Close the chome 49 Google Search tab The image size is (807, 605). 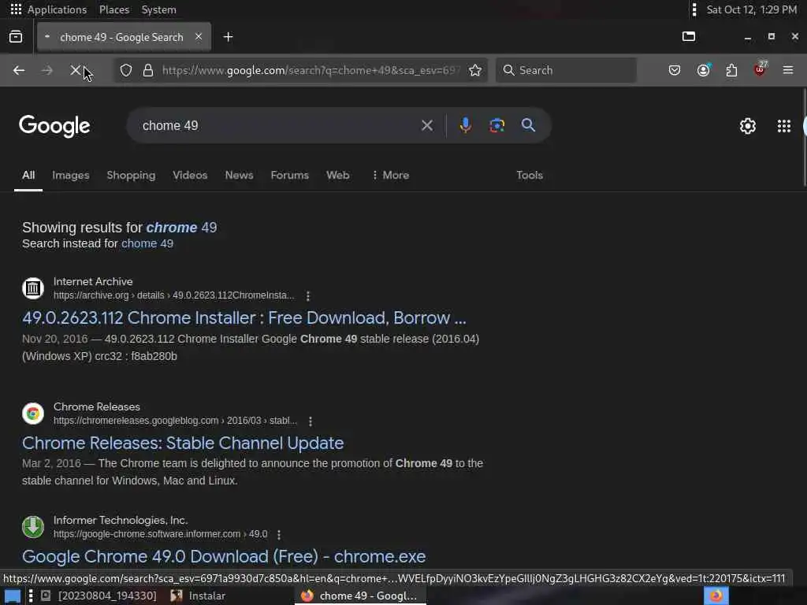199,36
